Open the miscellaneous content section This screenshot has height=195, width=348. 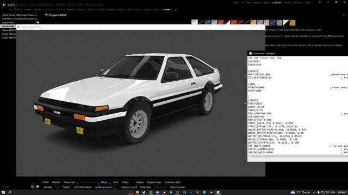41,4
